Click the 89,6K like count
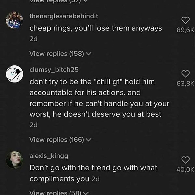This screenshot has height=195, width=195. 185,30
